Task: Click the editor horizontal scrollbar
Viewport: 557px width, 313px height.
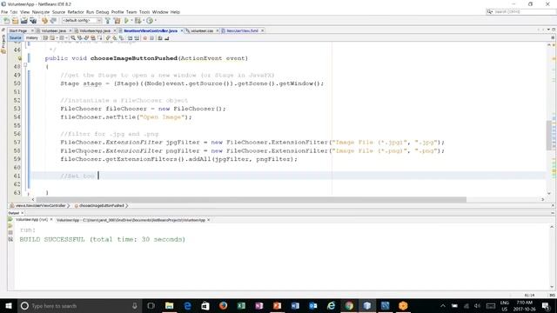Action: [251, 200]
